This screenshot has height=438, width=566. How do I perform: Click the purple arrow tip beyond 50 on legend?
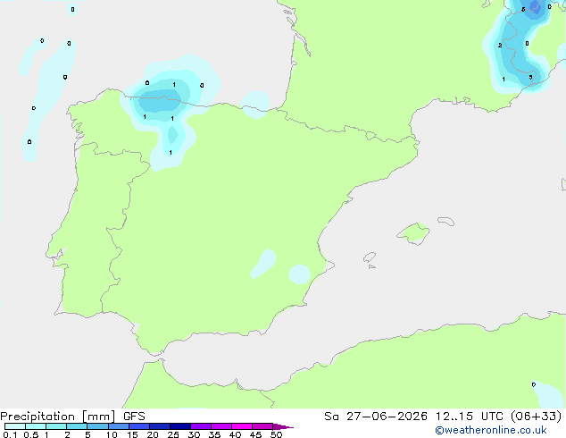(283, 426)
